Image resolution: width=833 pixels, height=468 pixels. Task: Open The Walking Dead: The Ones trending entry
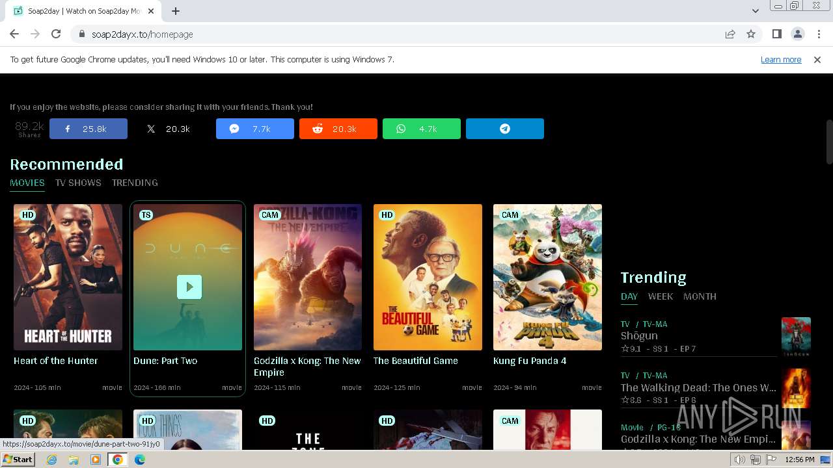(x=698, y=387)
